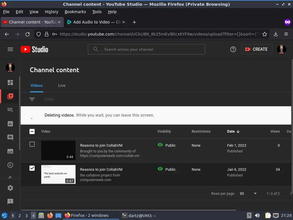The height and width of the screenshot is (220, 293).
Task: Open the Help question mark icon
Action: pyautogui.click(x=233, y=49)
